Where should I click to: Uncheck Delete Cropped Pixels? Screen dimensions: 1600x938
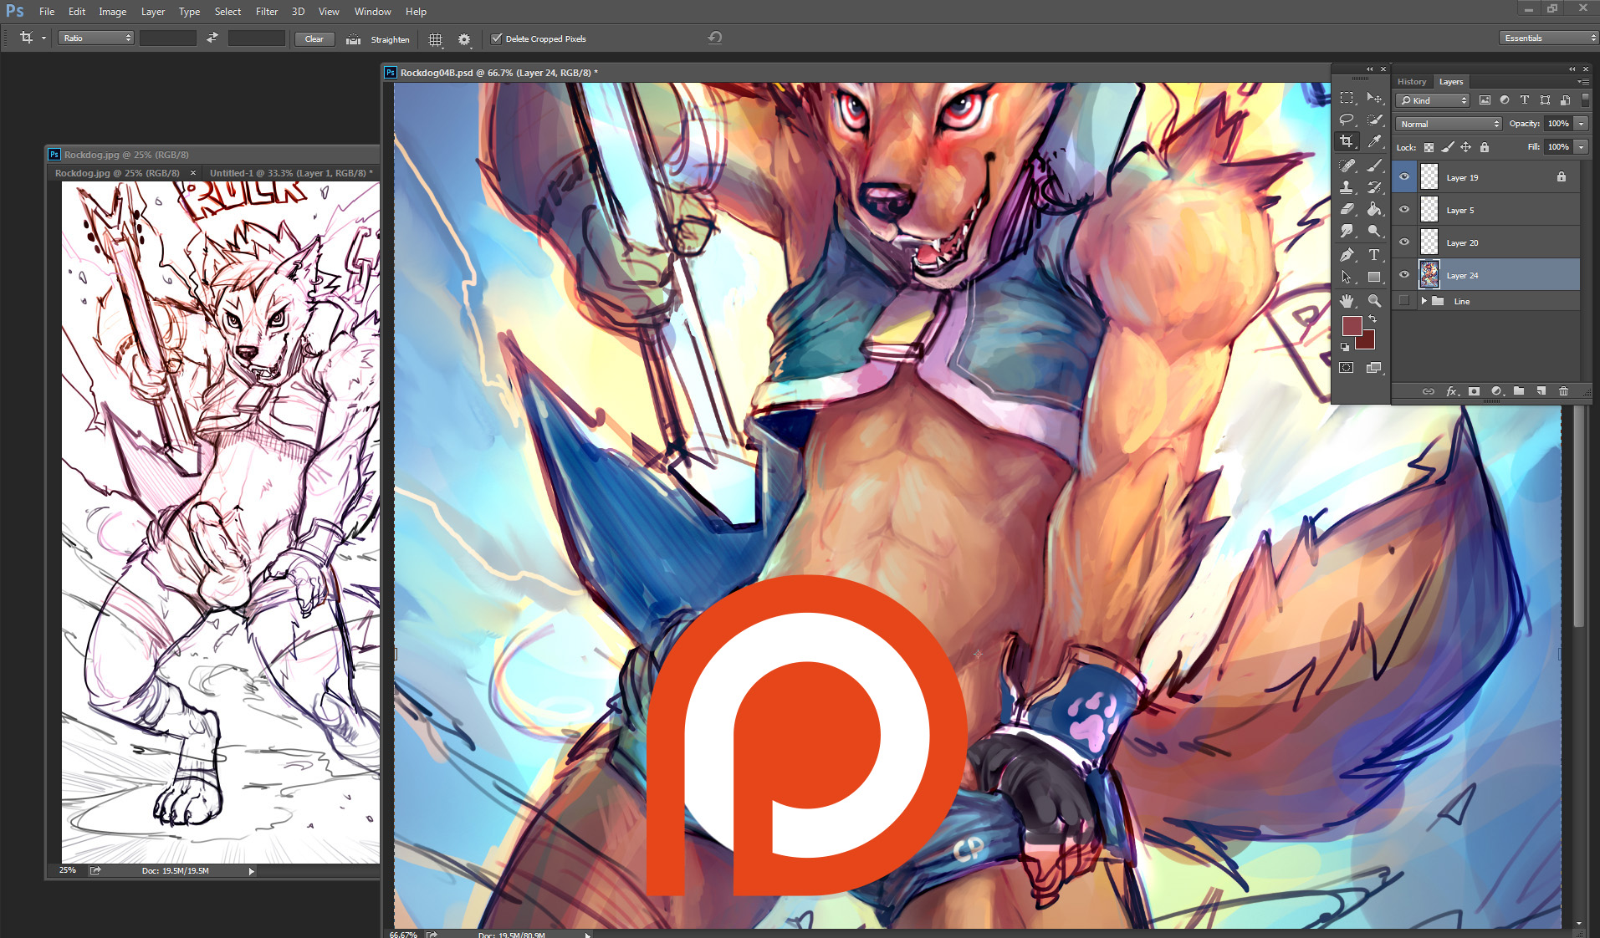(x=496, y=38)
